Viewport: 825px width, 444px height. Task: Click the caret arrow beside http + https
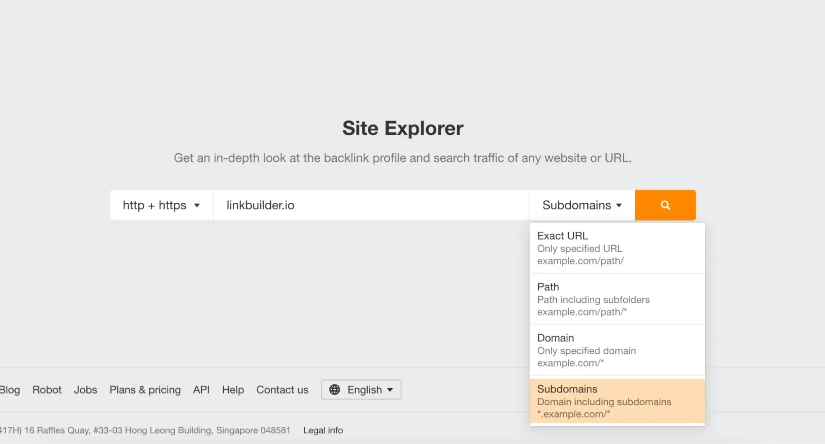[x=197, y=205]
